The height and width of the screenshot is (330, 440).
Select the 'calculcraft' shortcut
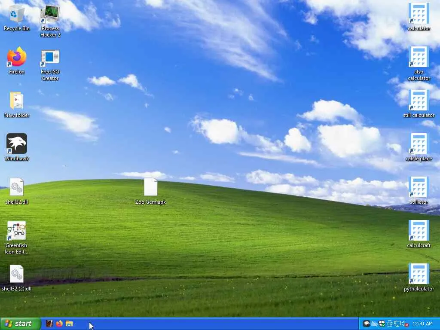pos(419,234)
